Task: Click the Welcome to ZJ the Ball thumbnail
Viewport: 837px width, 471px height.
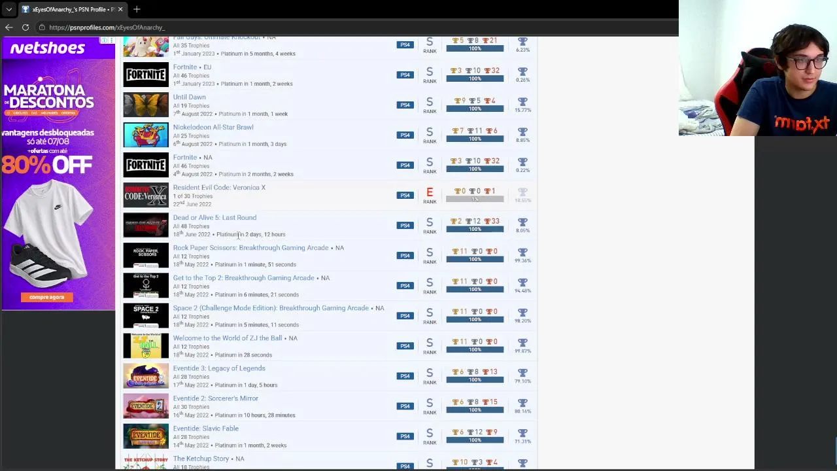Action: (146, 346)
